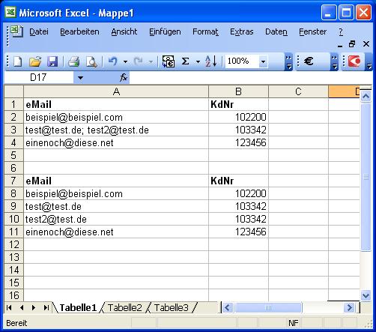The image size is (376, 332).
Task: Click the Excel document icon left of Datei
Action: point(16,31)
